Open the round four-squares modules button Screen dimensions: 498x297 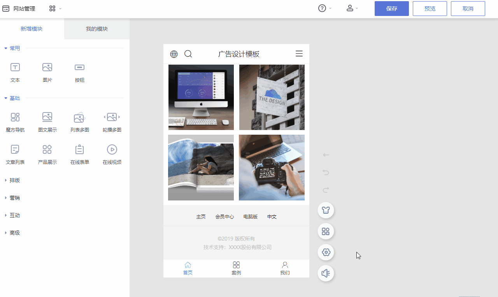pyautogui.click(x=326, y=231)
